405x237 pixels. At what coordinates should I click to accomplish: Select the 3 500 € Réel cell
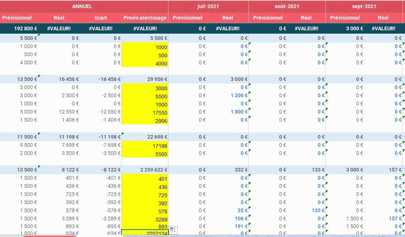[x=59, y=153]
